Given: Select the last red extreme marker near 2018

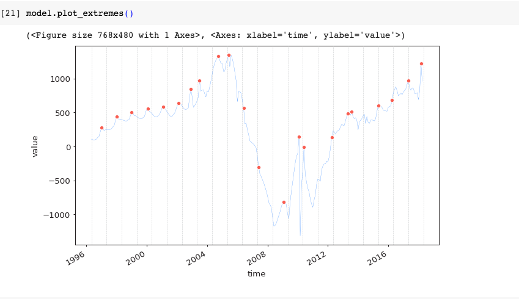Looking at the screenshot, I should (x=421, y=63).
